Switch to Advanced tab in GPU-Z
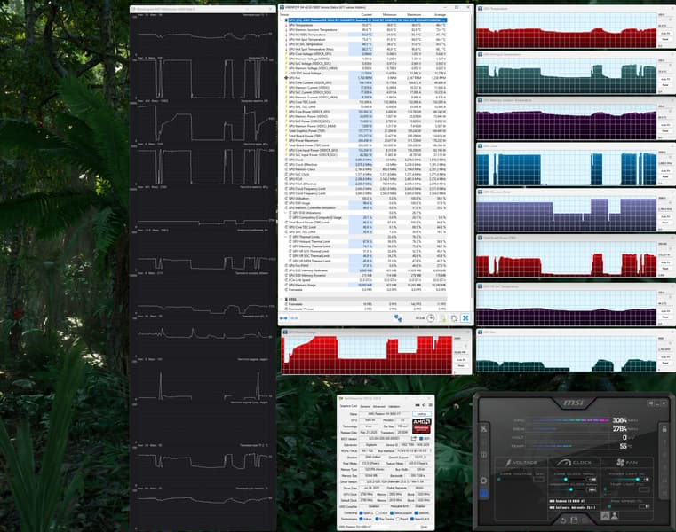This screenshot has width=676, height=532. click(x=379, y=406)
